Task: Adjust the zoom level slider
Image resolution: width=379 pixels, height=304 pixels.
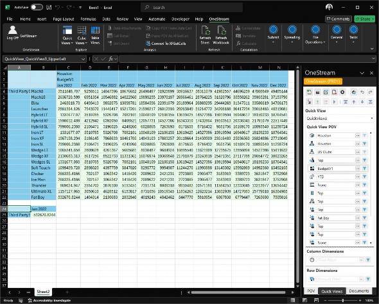Action: [343, 300]
